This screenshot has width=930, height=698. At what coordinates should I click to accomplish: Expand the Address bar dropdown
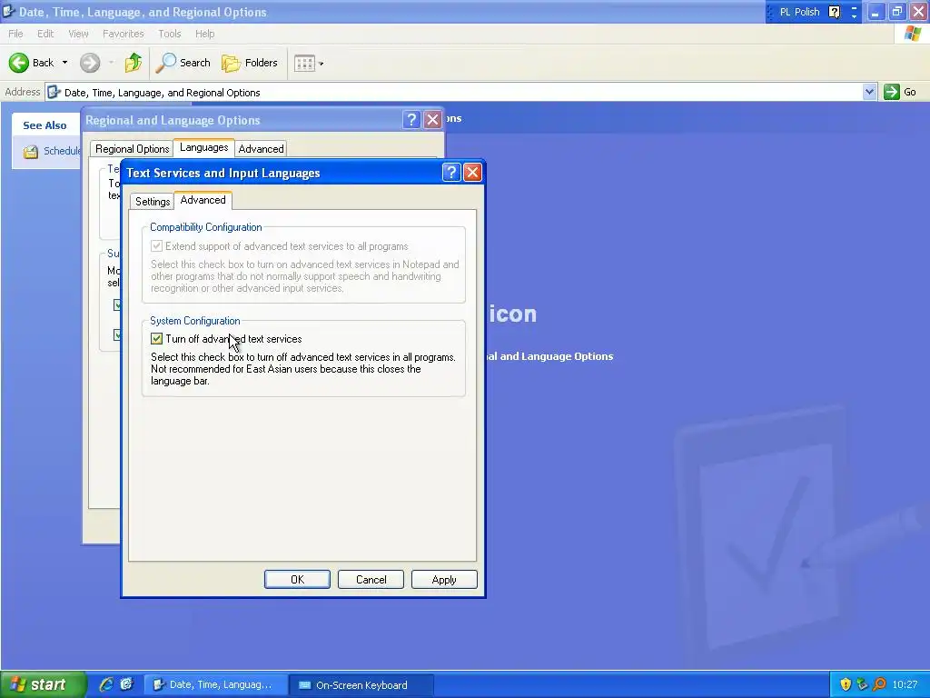pos(869,92)
